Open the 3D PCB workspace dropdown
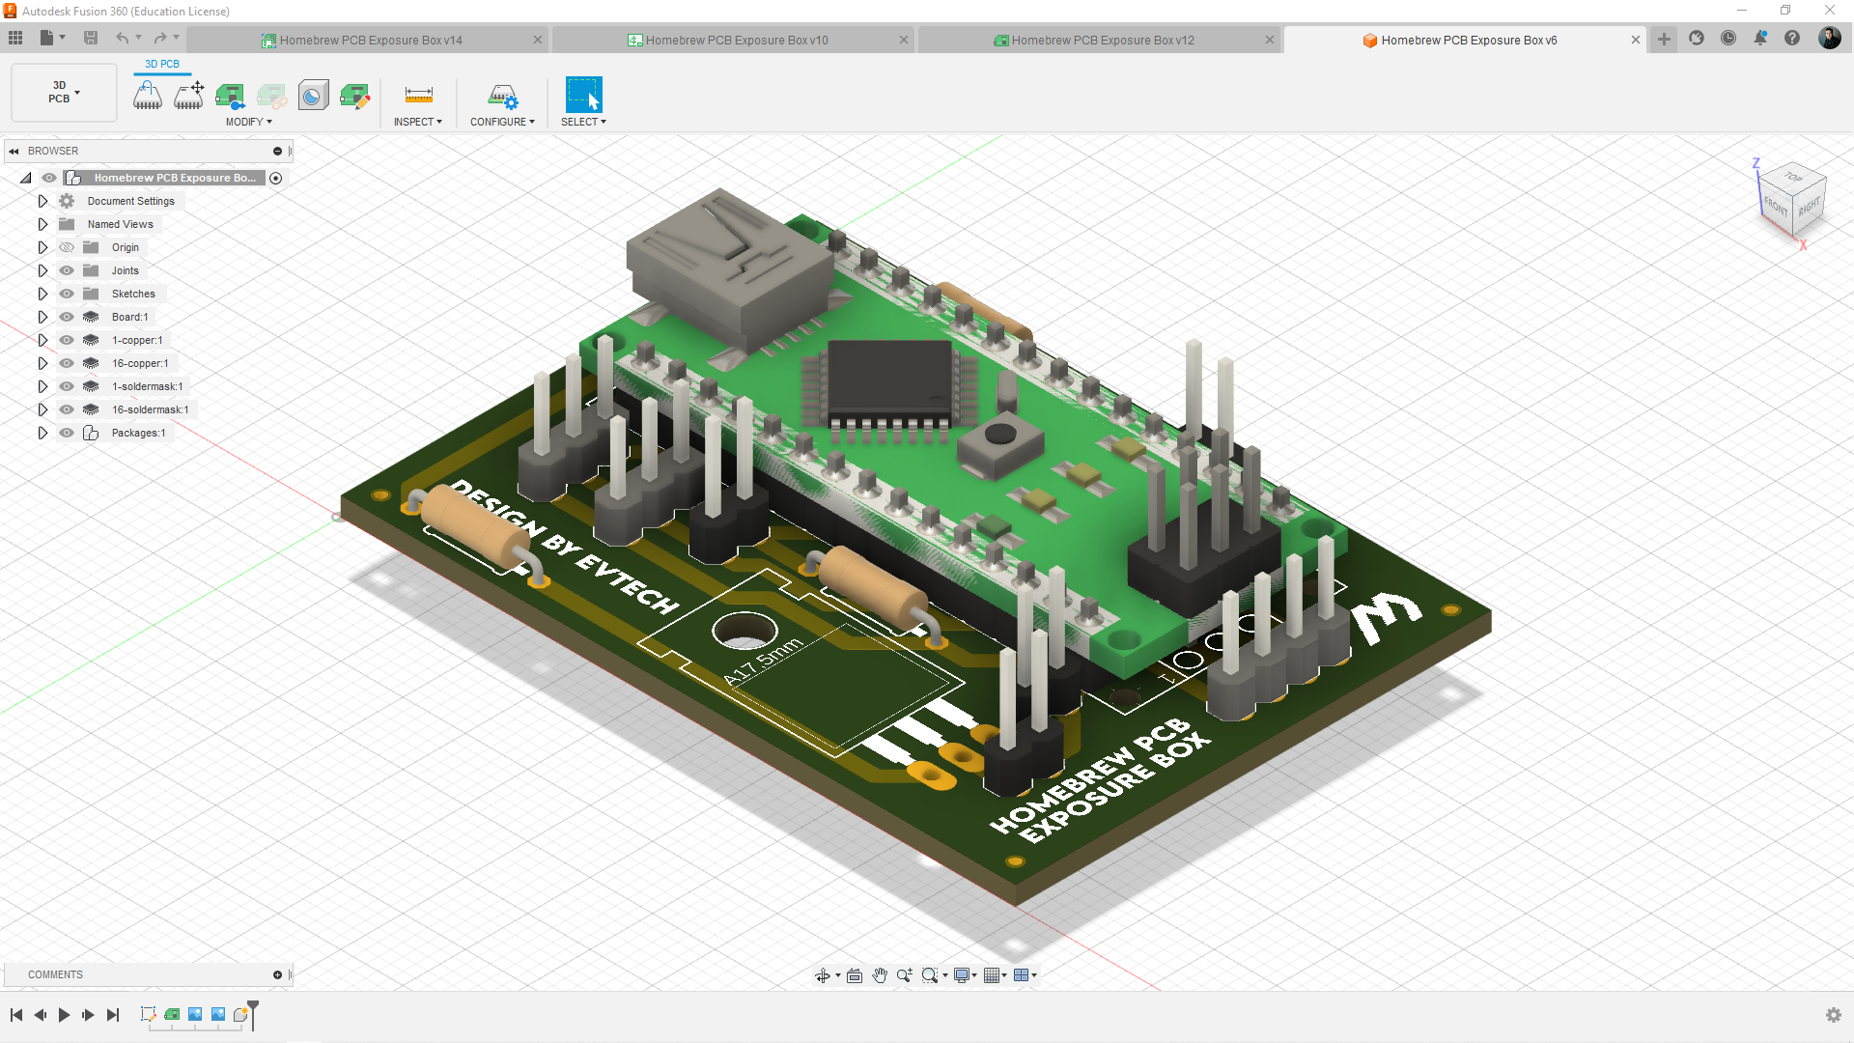Screen dimensions: 1854x1043 (64, 93)
